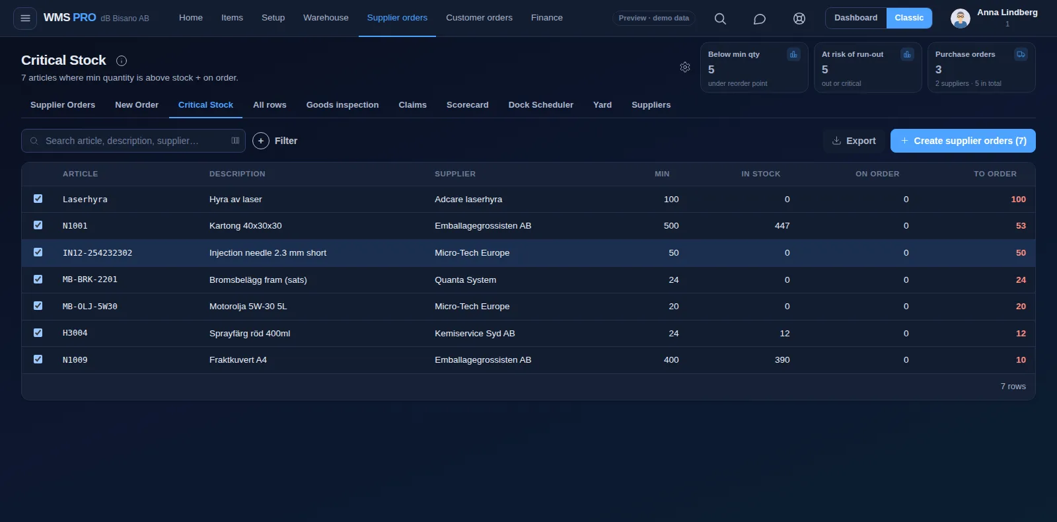
Task: Open the Customer orders menu
Action: point(479,18)
